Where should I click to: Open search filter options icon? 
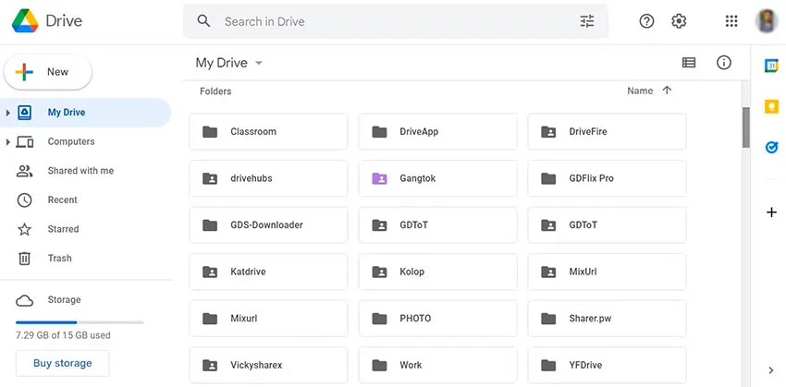(x=587, y=21)
